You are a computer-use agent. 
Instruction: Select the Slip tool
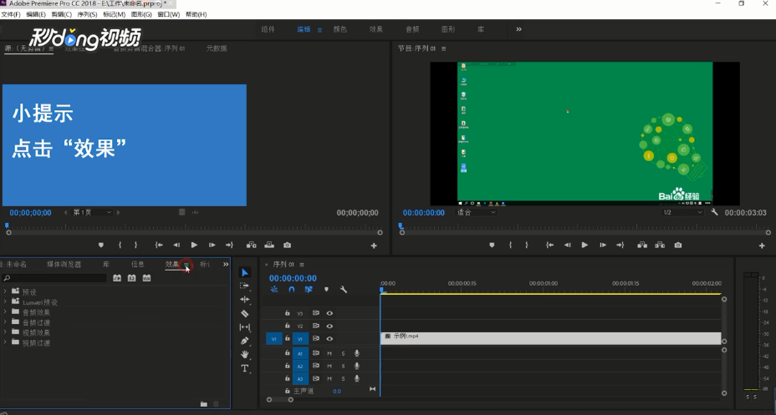point(244,327)
